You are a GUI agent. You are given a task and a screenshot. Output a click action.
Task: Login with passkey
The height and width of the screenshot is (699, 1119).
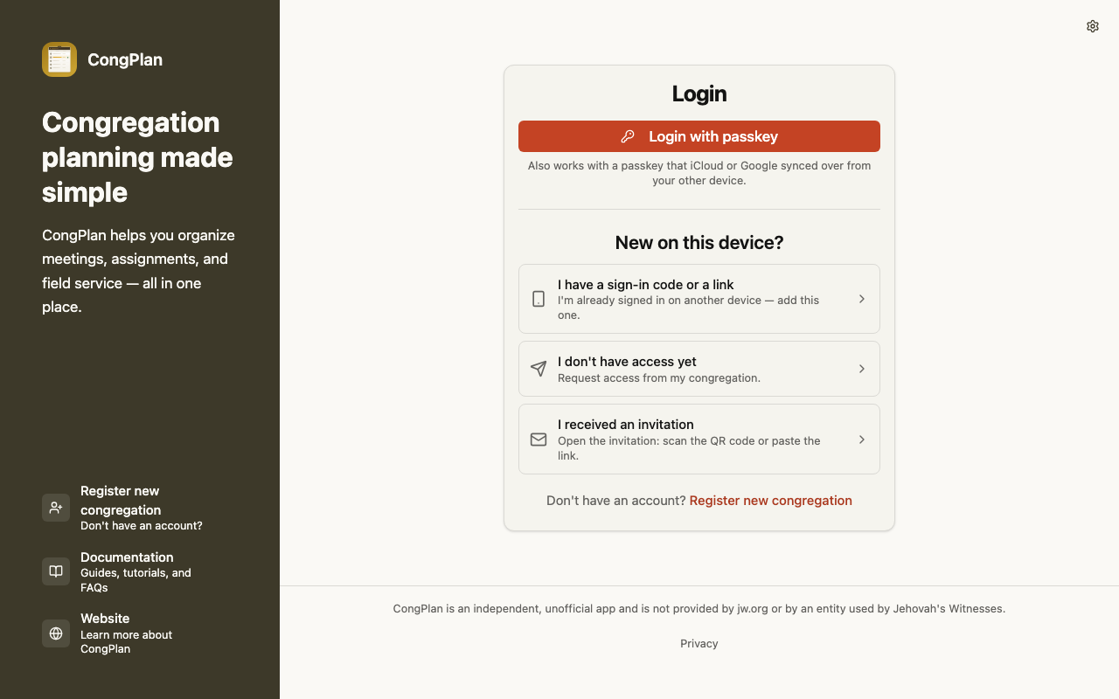tap(699, 136)
